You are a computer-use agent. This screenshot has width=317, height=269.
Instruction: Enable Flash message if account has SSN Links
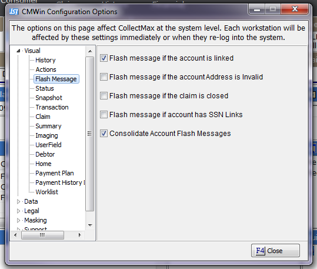[x=104, y=115]
